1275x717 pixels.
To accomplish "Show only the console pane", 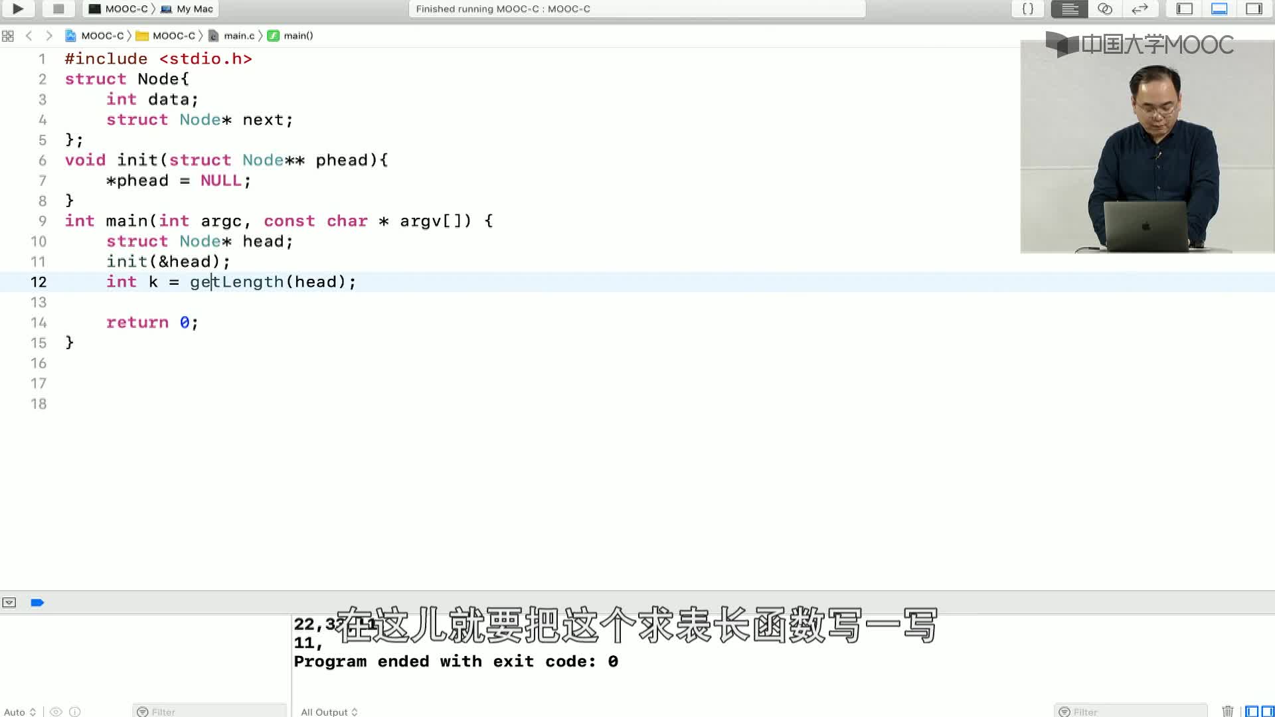I will 1268,712.
